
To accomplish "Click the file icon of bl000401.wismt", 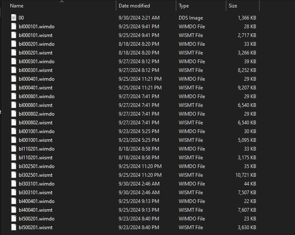I will click(x=14, y=87).
